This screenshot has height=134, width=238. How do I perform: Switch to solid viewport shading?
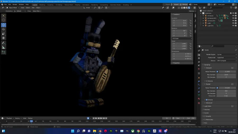click(184, 8)
